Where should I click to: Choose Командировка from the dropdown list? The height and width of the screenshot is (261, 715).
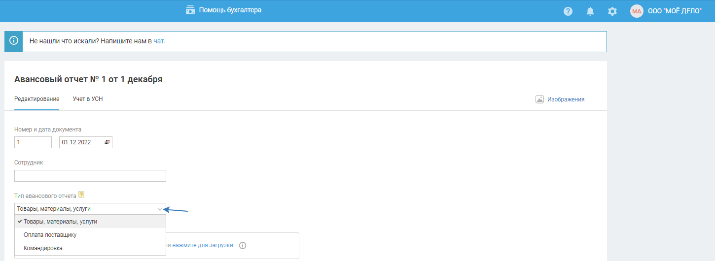(x=43, y=248)
